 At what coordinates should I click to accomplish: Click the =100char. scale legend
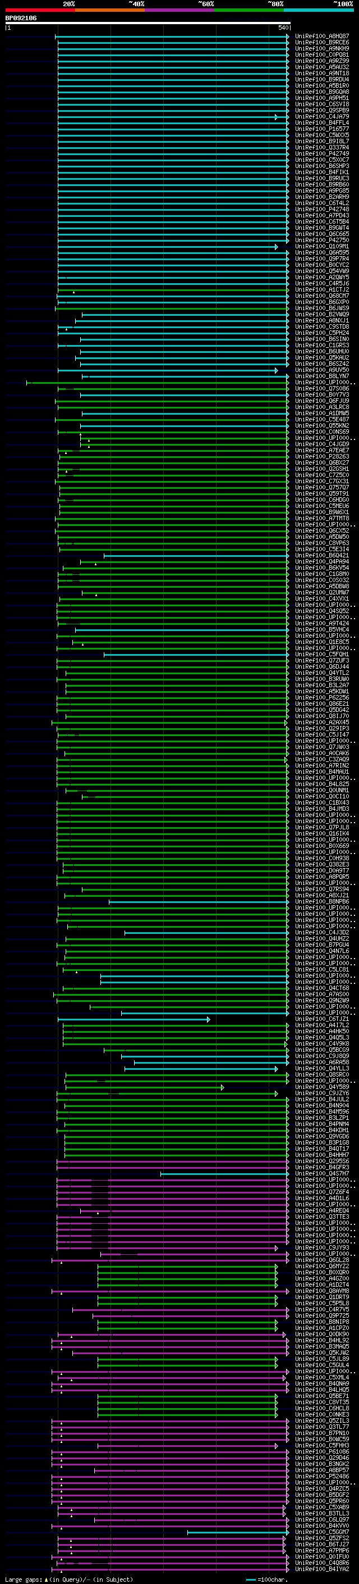pyautogui.click(x=266, y=1579)
